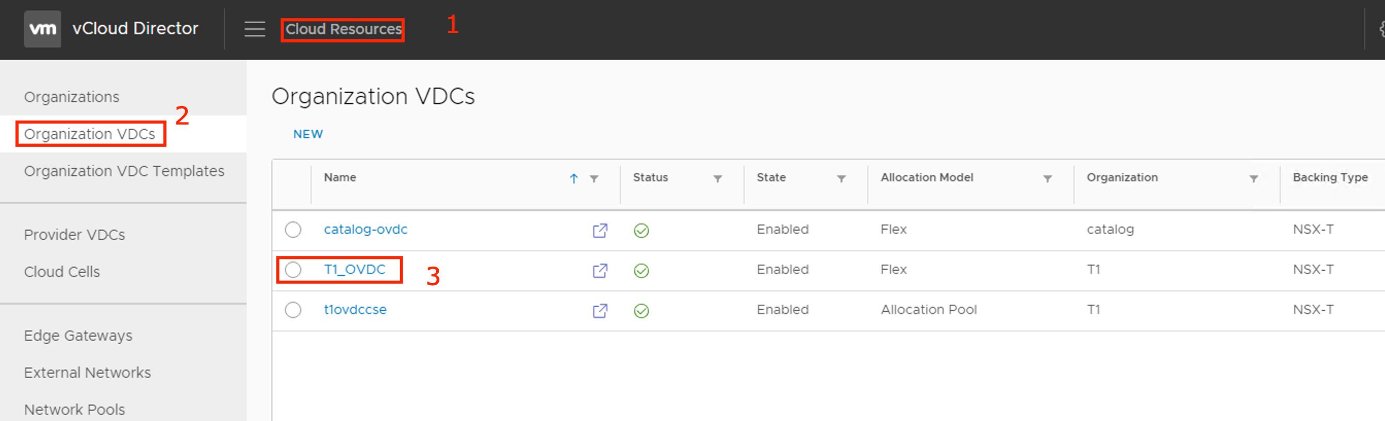Open T1_OVDC pop-out icon
Screen dimensions: 1385x421
coord(600,271)
